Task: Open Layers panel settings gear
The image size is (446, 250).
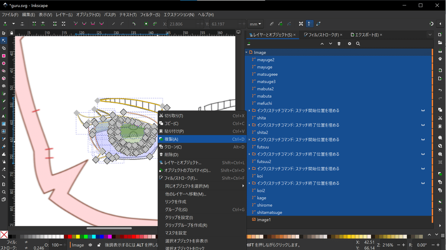Action: click(x=349, y=43)
